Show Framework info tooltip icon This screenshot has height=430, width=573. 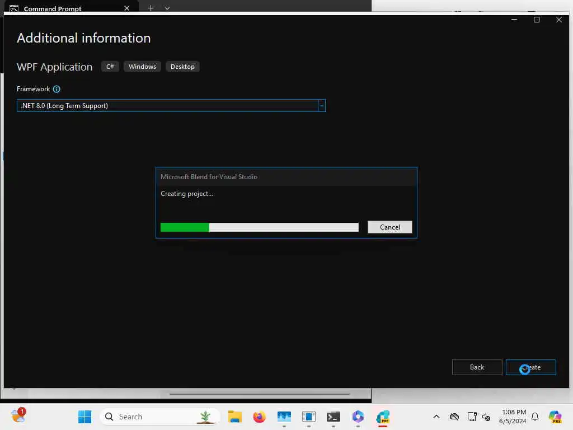point(57,89)
